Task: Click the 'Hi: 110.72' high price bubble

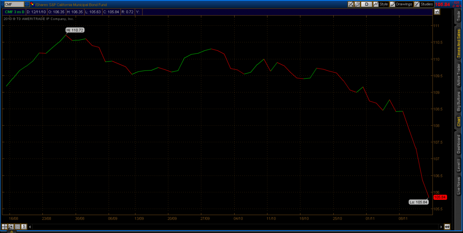Action: (x=75, y=30)
